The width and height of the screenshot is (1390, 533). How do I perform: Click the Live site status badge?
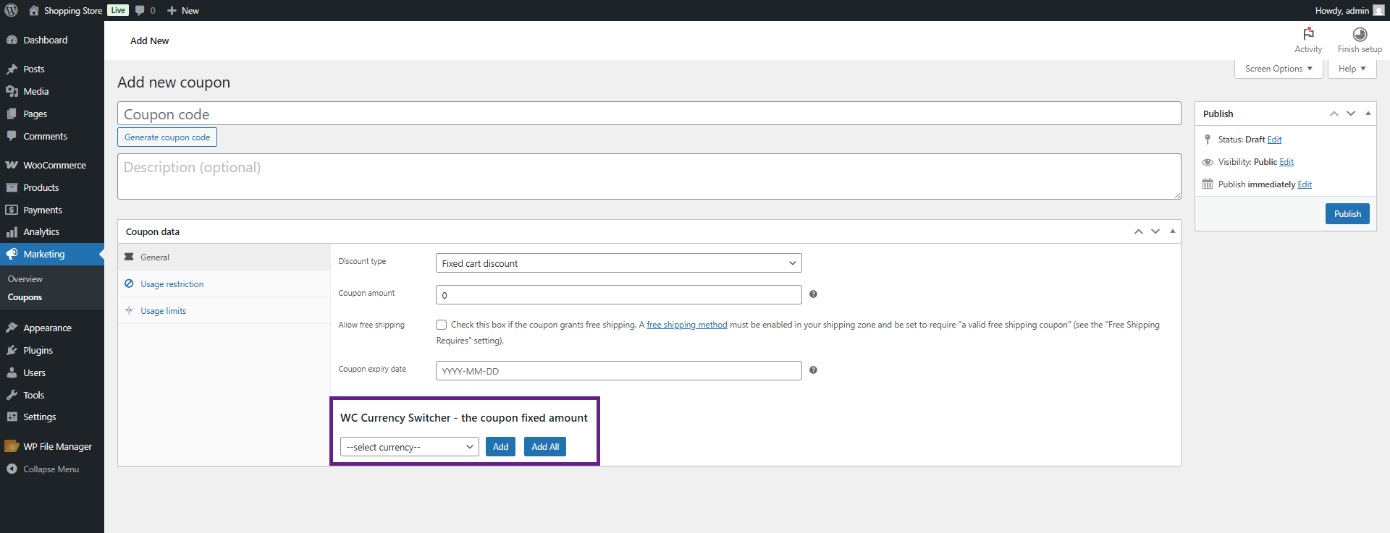point(118,10)
